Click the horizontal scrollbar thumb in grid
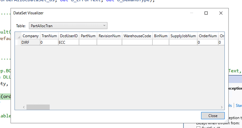This screenshot has width=242, height=128. [38, 107]
